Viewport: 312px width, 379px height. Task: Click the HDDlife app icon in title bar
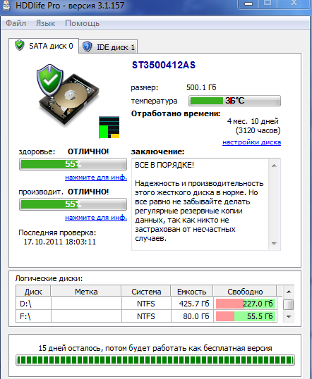(6, 6)
